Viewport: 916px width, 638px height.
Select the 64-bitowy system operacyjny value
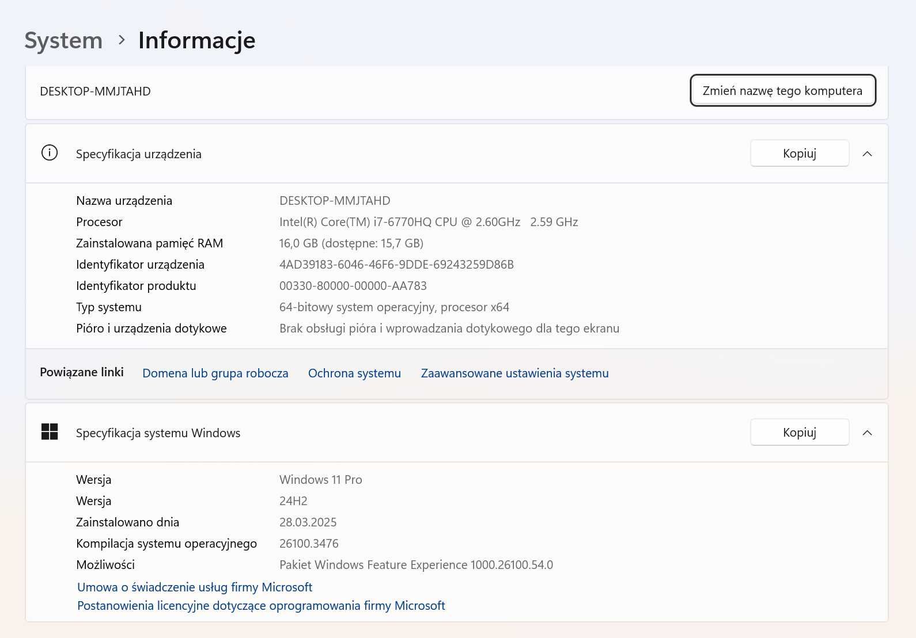(x=394, y=307)
